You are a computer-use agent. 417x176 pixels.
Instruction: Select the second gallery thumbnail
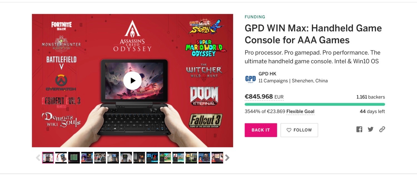(61, 158)
